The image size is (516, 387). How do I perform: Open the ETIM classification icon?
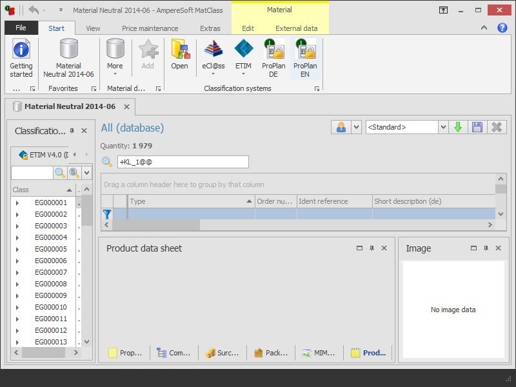coord(243,58)
